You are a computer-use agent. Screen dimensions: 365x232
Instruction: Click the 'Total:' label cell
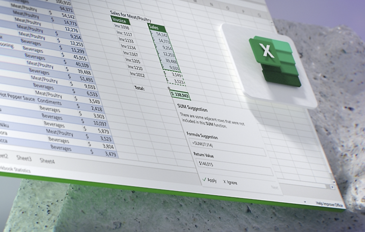[x=139, y=88]
